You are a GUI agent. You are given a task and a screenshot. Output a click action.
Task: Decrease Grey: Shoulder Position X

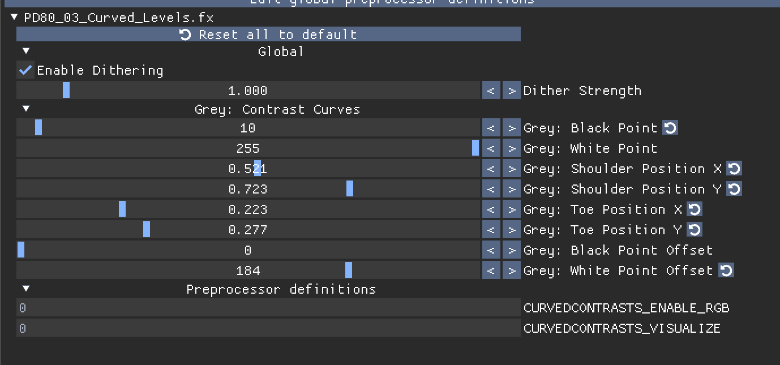click(491, 169)
